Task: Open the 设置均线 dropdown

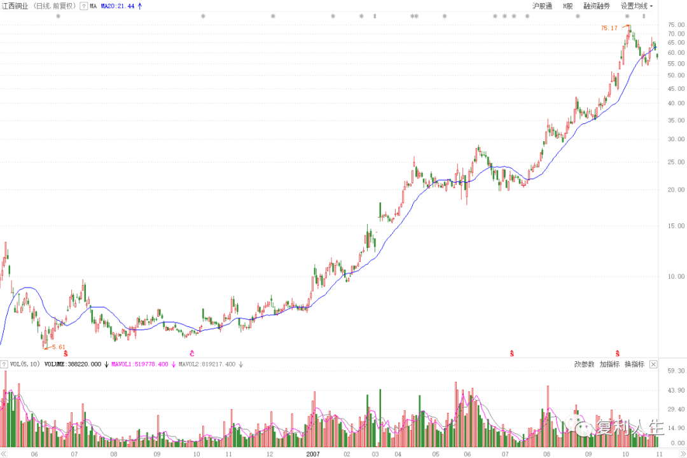Action: pos(637,6)
